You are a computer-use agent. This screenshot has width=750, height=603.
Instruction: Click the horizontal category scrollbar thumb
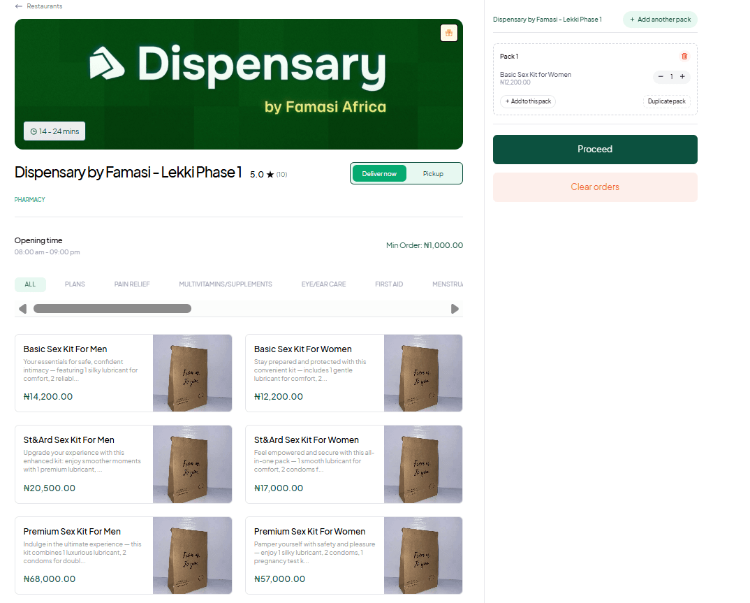[112, 309]
